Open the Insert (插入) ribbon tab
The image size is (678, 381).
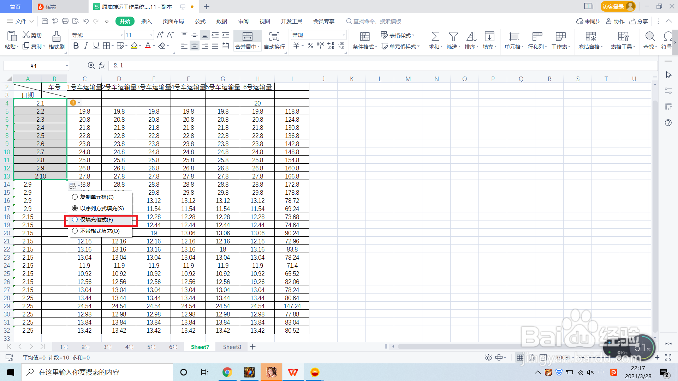click(146, 22)
